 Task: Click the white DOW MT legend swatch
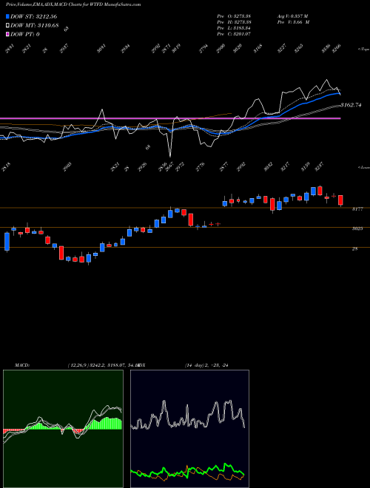click(8, 26)
